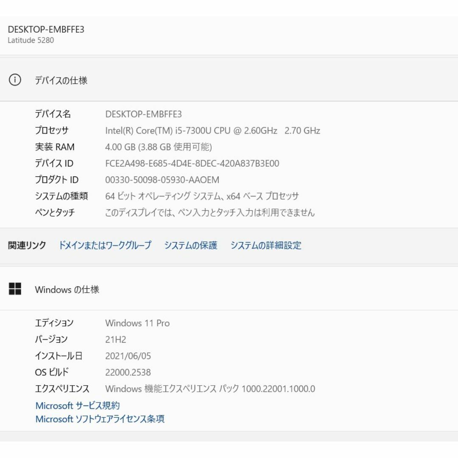Image resolution: width=458 pixels, height=458 pixels.
Task: Open the ドメインまたはワークグループ link
Action: tap(105, 245)
